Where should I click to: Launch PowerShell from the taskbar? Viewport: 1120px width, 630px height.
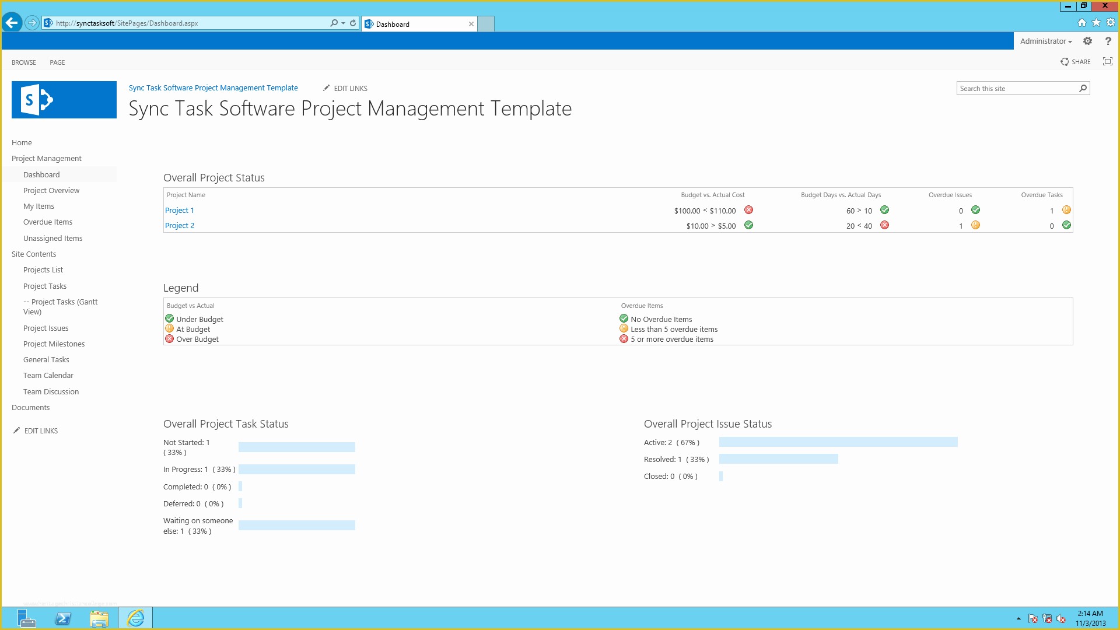click(63, 618)
